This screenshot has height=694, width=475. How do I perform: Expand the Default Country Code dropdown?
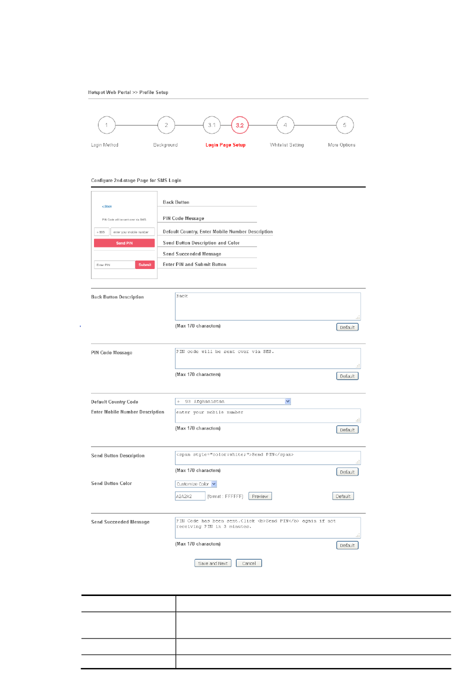pyautogui.click(x=233, y=401)
